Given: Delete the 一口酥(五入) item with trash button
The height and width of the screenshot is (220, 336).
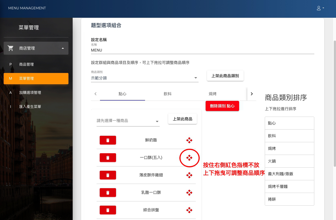Looking at the screenshot, I should (108, 157).
